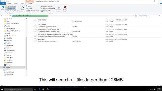Stop search with address bar X button
The image size is (162, 91).
coord(136,16)
